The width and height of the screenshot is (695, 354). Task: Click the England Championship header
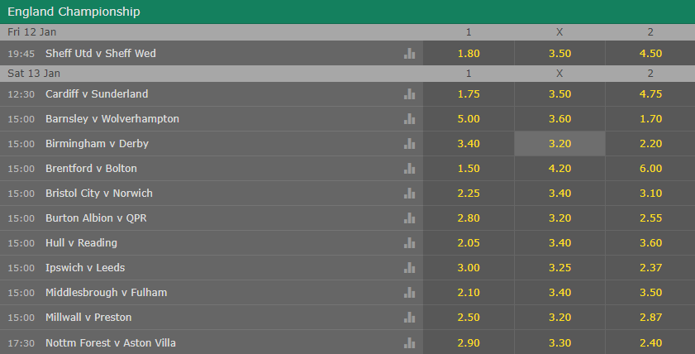click(x=74, y=12)
